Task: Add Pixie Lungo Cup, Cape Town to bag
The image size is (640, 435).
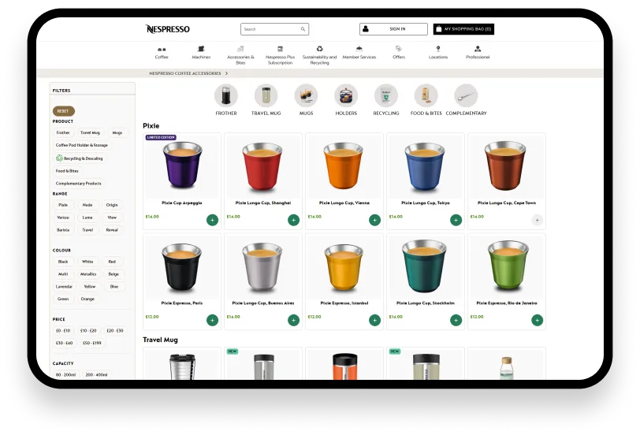Action: 538,220
